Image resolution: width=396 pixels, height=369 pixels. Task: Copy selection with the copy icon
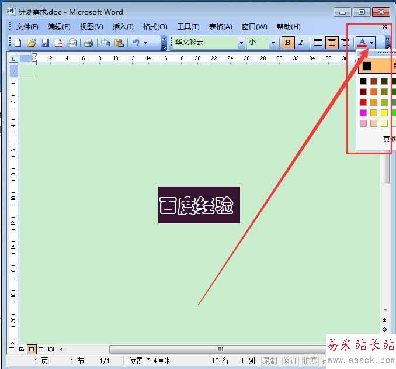[105, 43]
